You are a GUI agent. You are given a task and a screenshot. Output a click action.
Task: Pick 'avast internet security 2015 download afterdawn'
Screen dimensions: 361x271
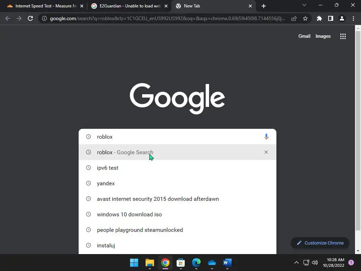point(178,199)
